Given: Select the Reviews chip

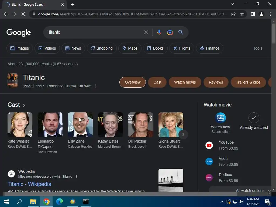Looking at the screenshot, I should pos(216,82).
